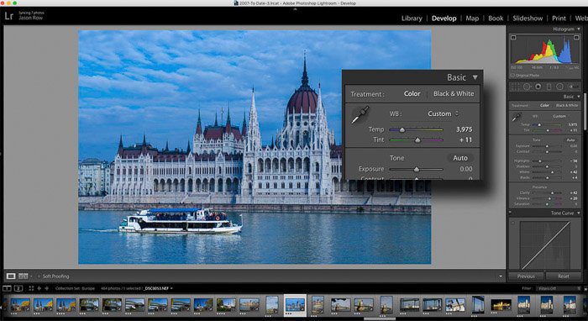Select the highlighted Parliament thumbnail in filmstrip
Image resolution: width=588 pixels, height=321 pixels.
295,305
